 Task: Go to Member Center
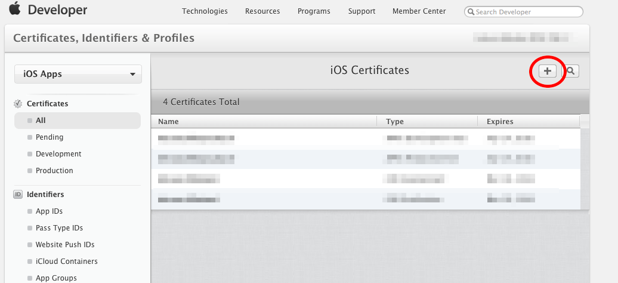point(419,11)
